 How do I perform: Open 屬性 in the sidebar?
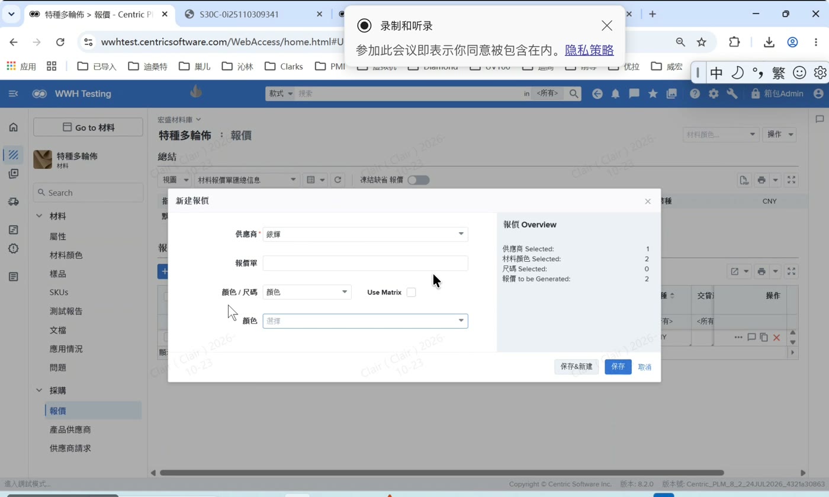(58, 236)
